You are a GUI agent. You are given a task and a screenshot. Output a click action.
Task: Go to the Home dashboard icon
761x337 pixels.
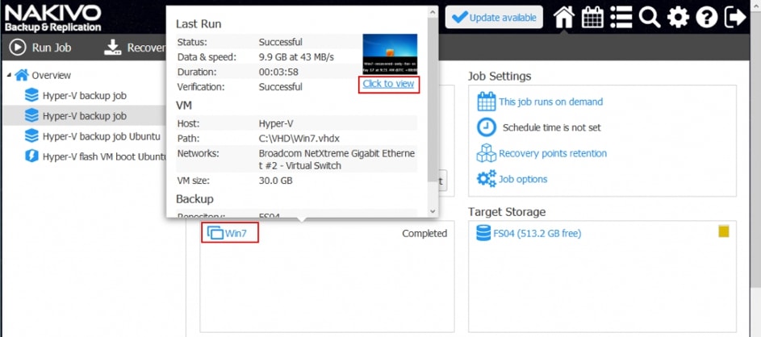tap(563, 17)
